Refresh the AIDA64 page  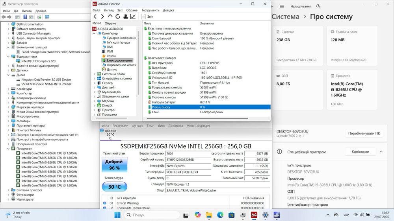[x=117, y=17]
